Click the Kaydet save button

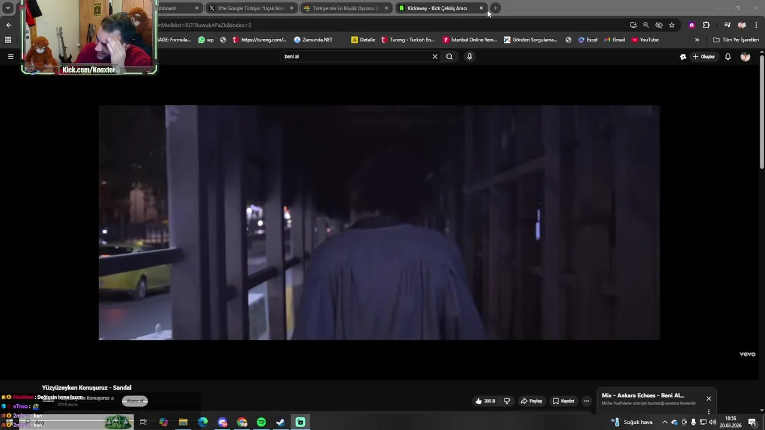pos(564,401)
